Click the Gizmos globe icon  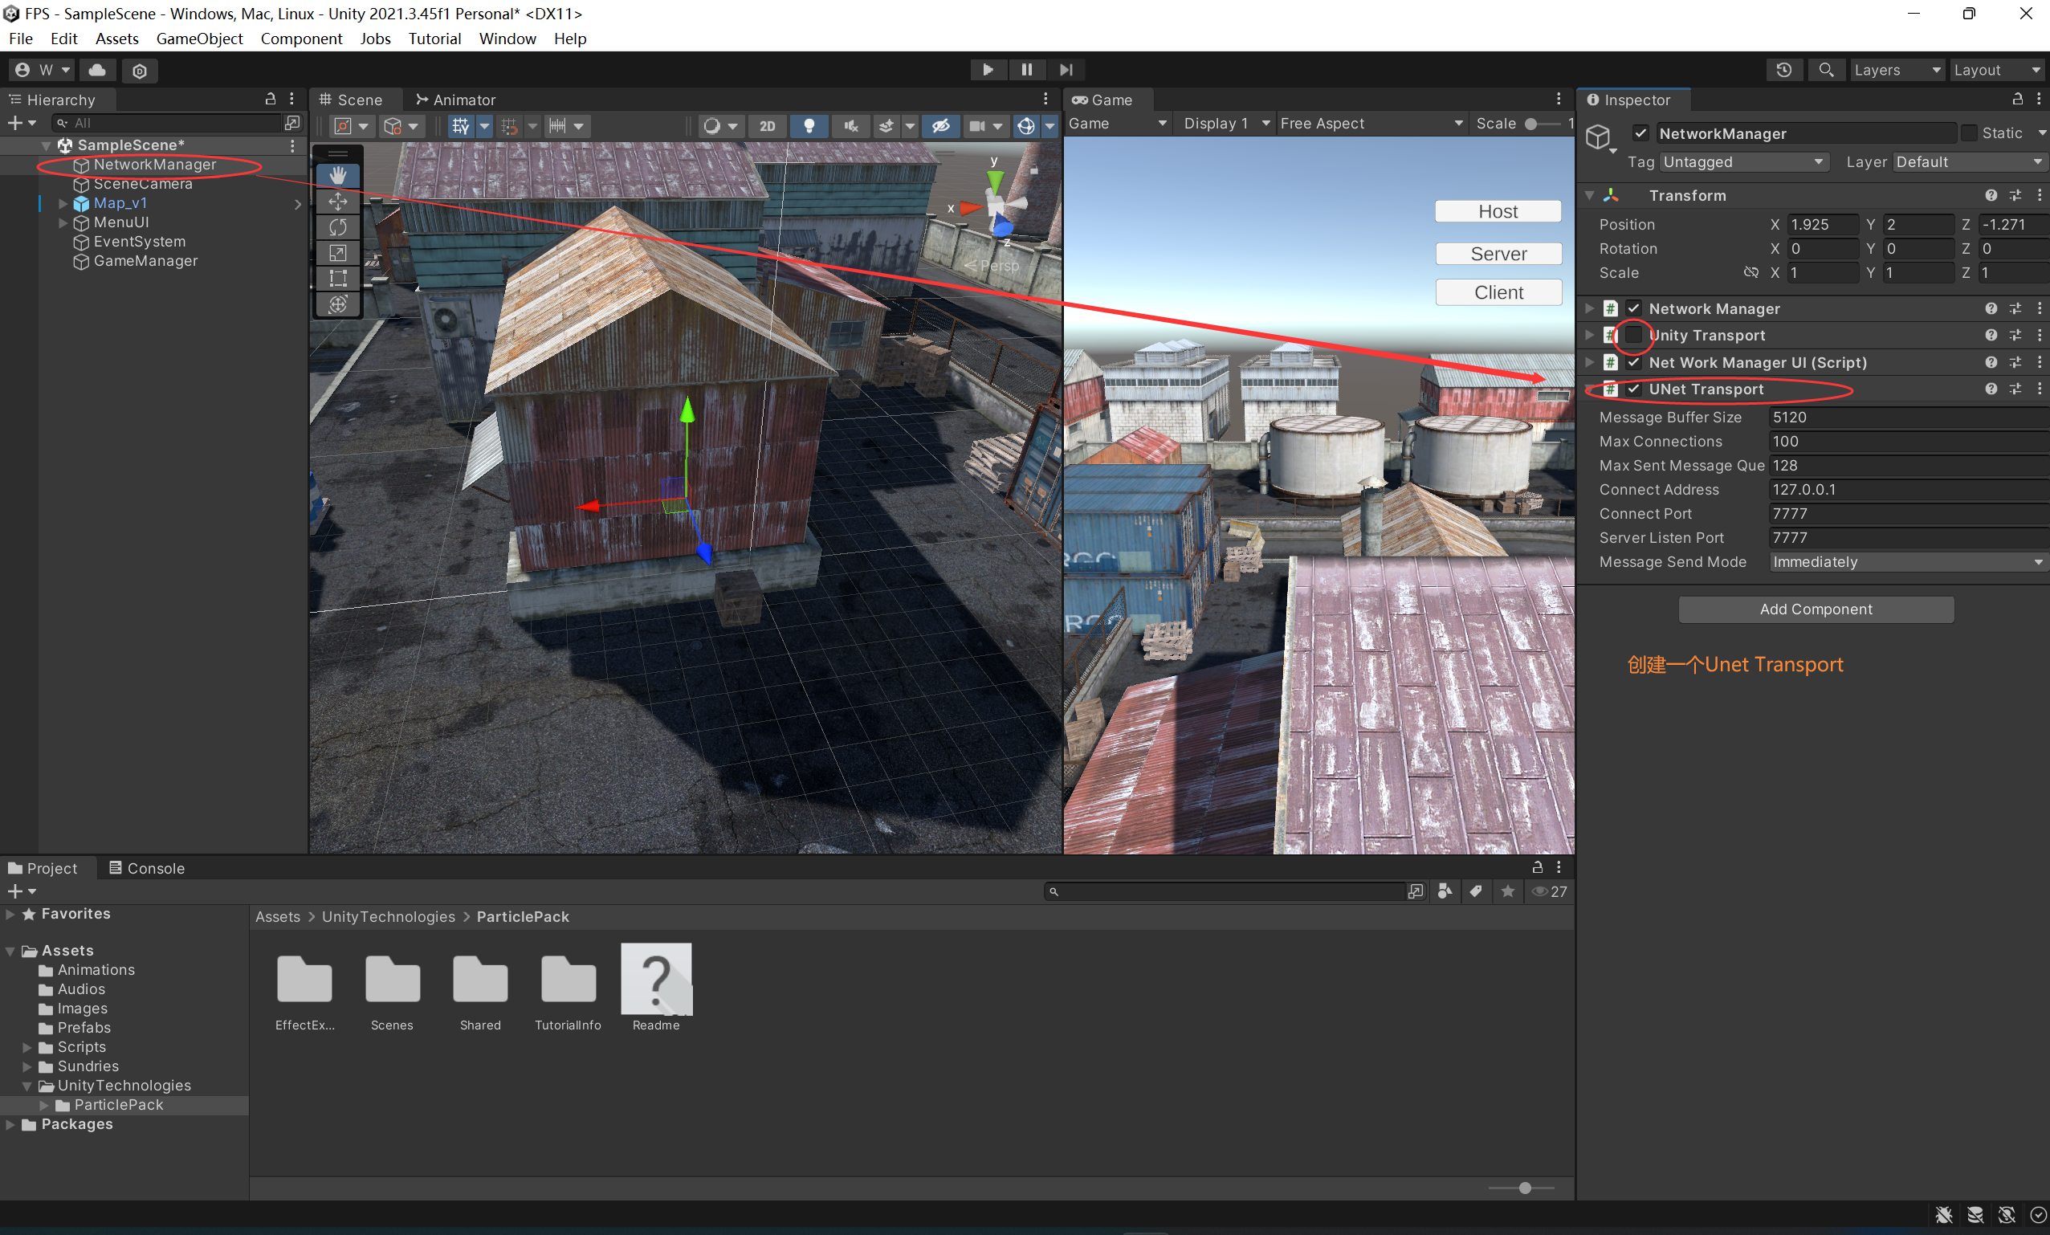tap(1026, 125)
